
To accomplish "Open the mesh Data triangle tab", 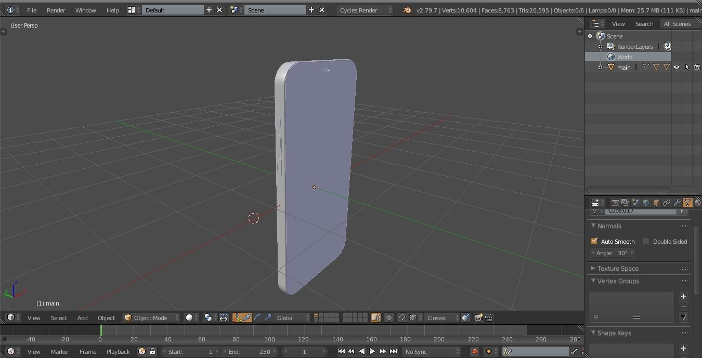I will 687,203.
